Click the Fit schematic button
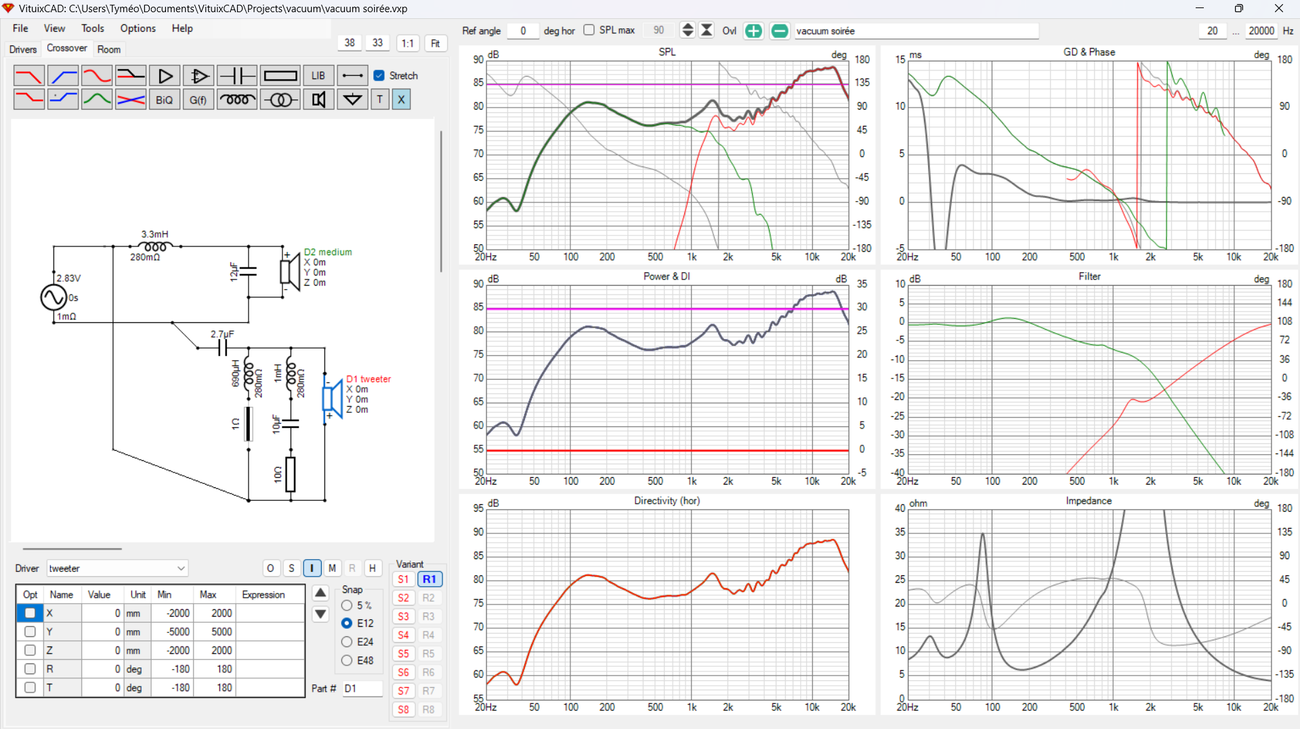 tap(436, 43)
